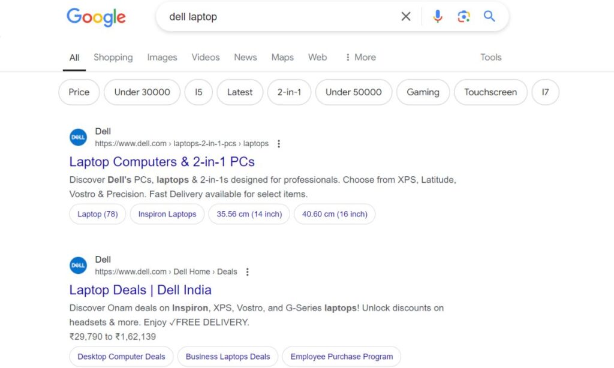
Task: Open the Videos tab
Action: tap(206, 57)
